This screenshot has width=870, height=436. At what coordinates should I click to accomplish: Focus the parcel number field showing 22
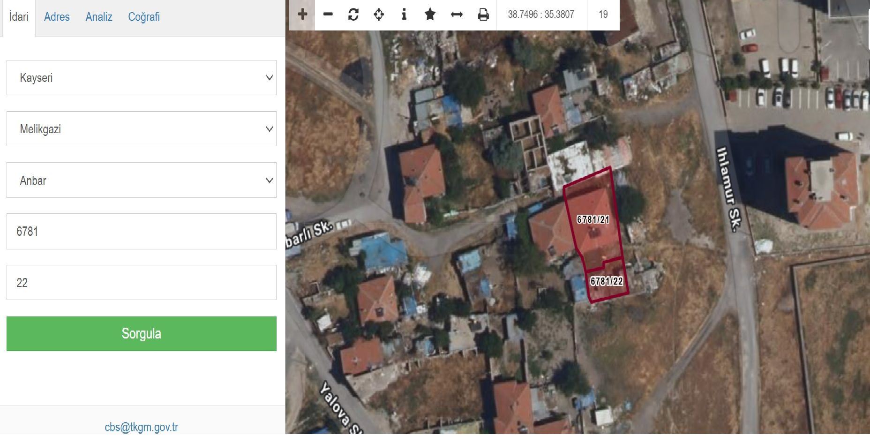pyautogui.click(x=142, y=283)
